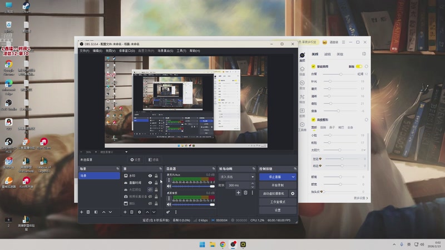Select 美颜 sidebar icon in beauty app

[x=302, y=57]
